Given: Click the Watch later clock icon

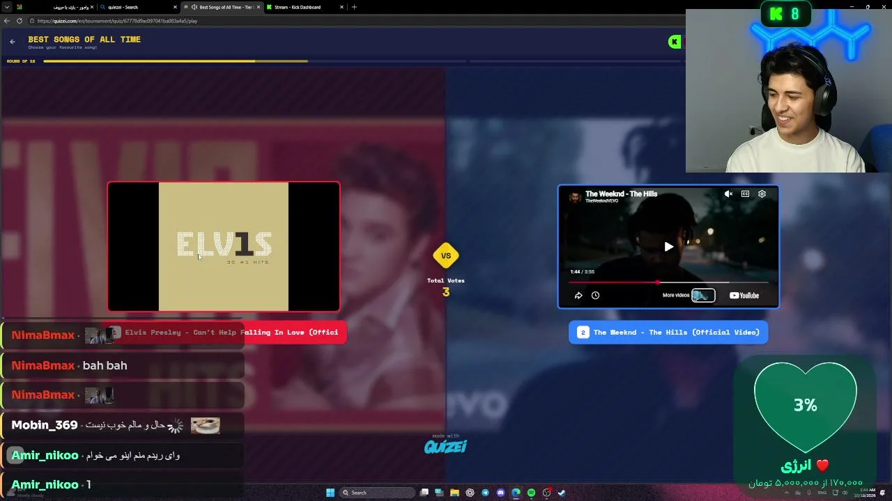Looking at the screenshot, I should tap(595, 295).
